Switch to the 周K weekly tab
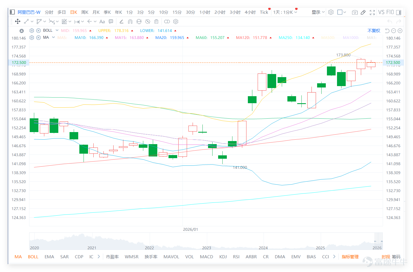Image resolution: width=413 pixels, height=272 pixels. click(85, 12)
